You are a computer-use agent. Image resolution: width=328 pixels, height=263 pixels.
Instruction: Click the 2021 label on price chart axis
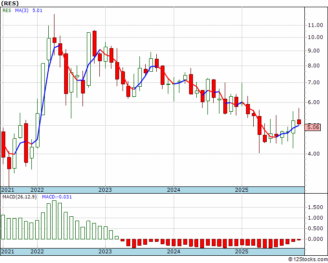pyautogui.click(x=8, y=190)
